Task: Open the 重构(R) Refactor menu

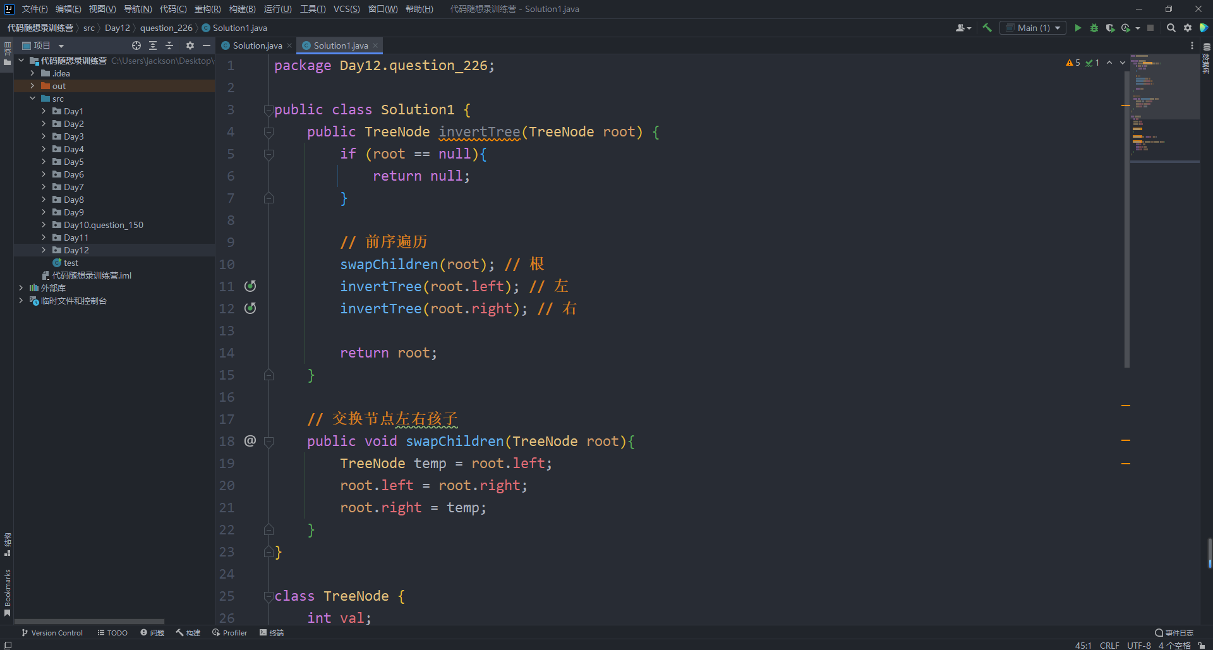Action: [x=207, y=9]
